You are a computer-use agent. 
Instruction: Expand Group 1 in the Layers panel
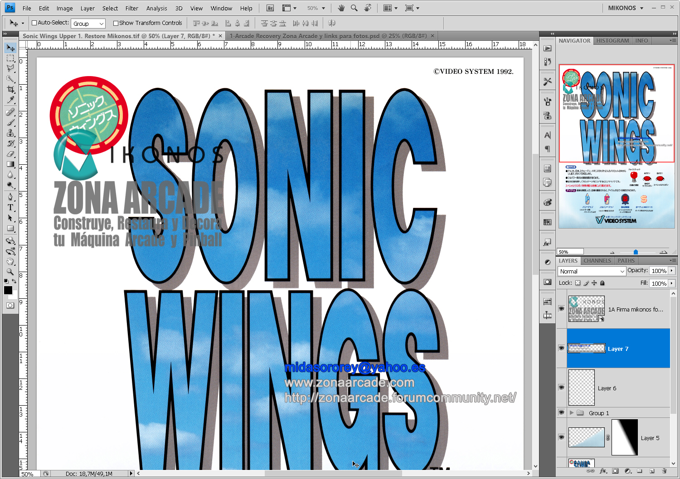571,412
